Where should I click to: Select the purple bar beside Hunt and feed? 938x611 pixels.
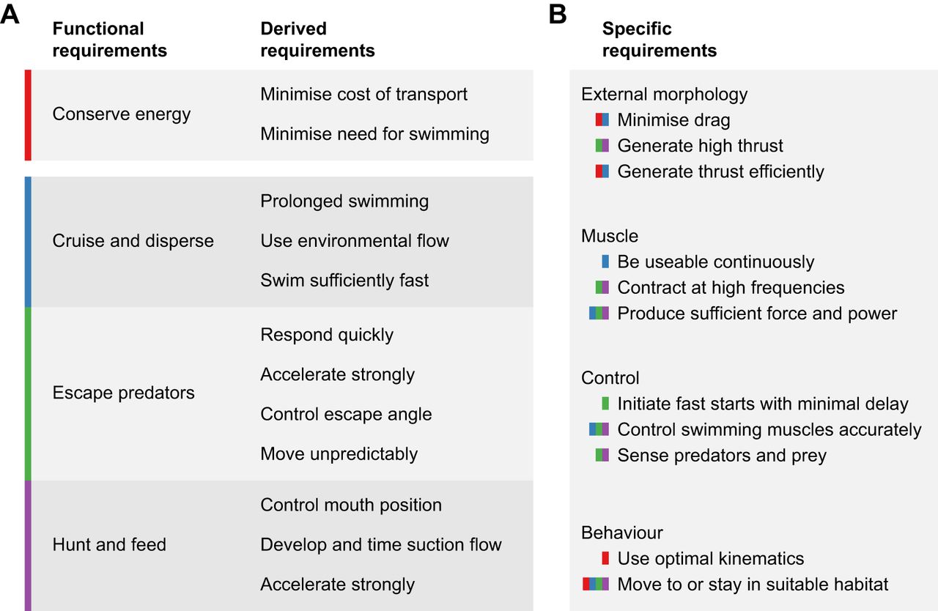click(28, 545)
